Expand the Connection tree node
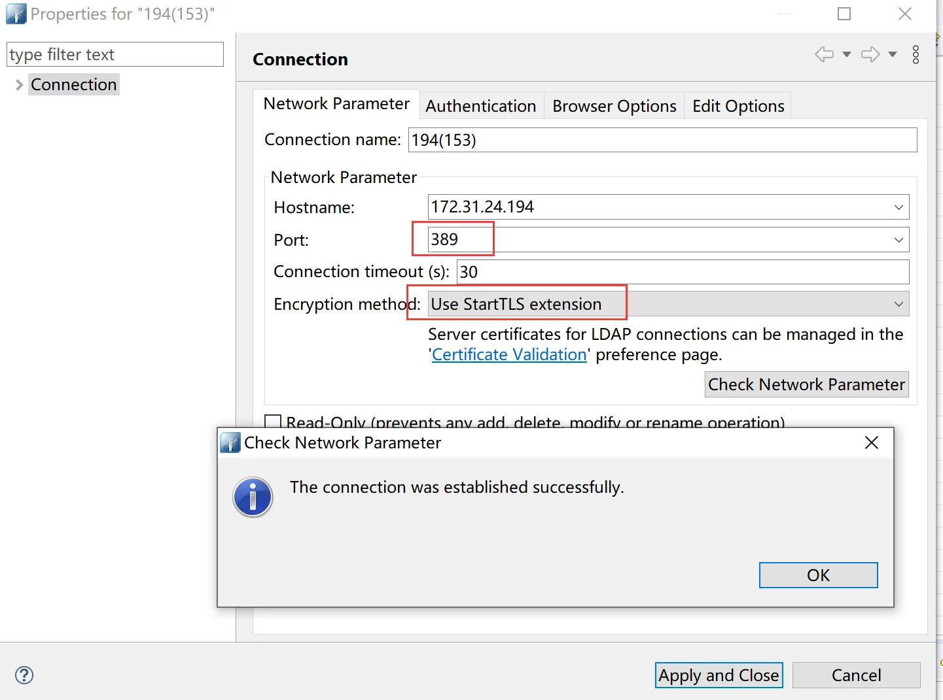 tap(19, 84)
